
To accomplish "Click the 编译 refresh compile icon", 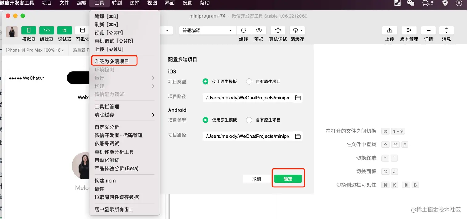I will coord(244,30).
